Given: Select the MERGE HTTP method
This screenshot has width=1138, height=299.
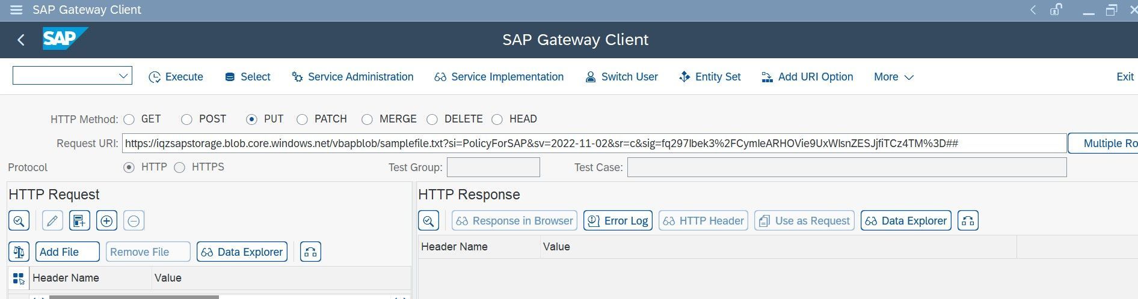Looking at the screenshot, I should click(367, 119).
